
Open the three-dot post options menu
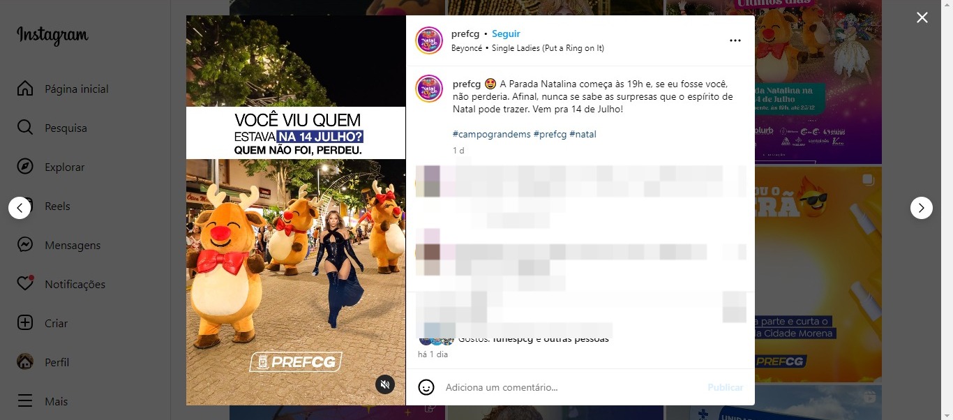coord(735,40)
